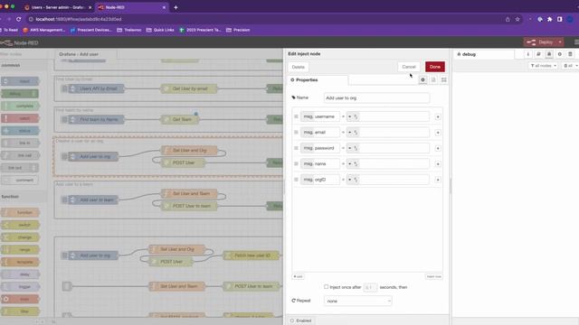
Task: Remove the msg.name property row
Action: [x=438, y=164]
